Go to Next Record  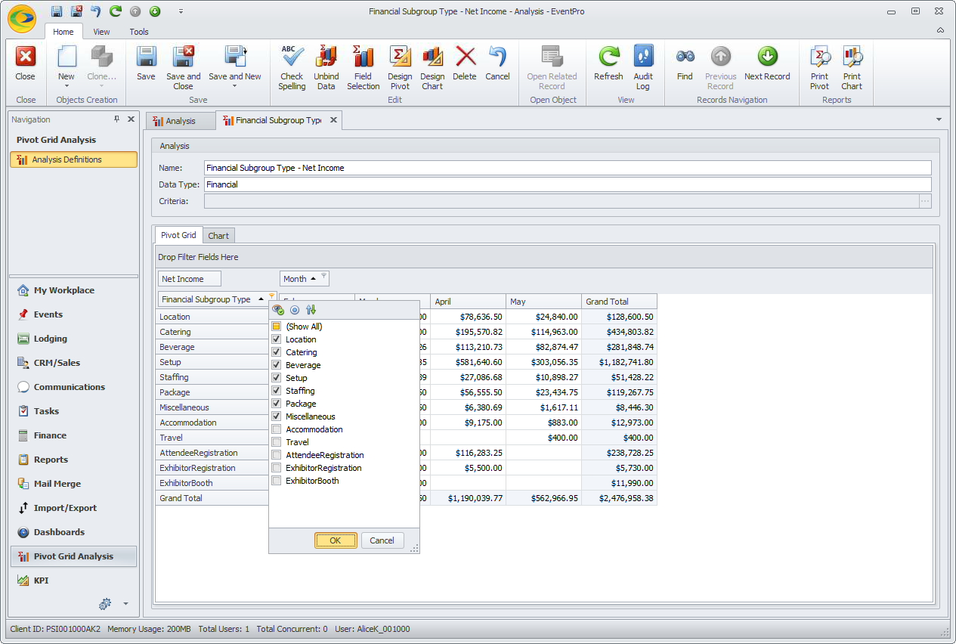coord(767,63)
